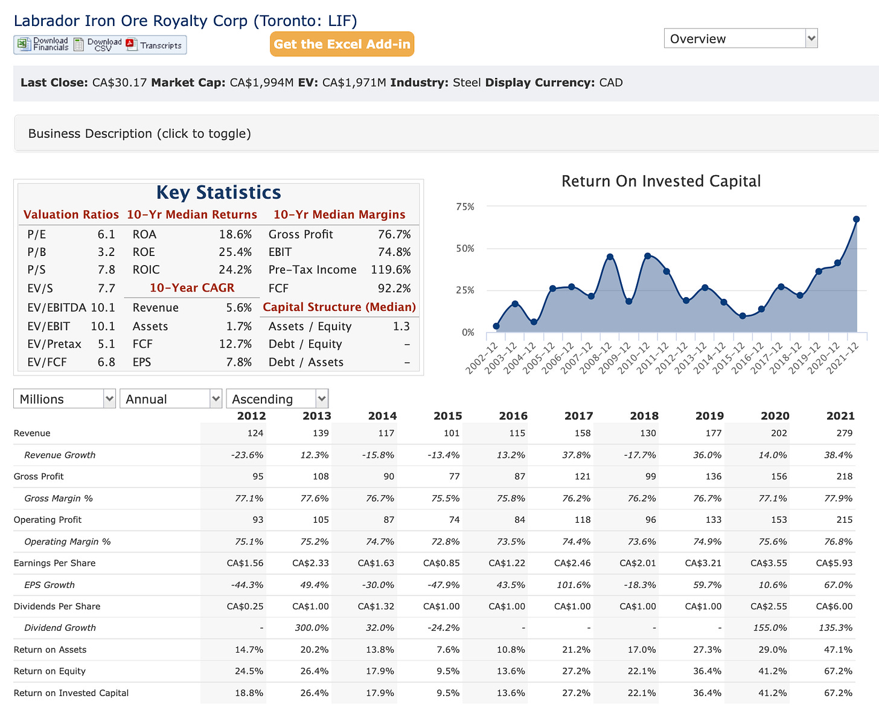Screen dimensions: 879x713
Task: Click the 75% axis label on chart
Action: tap(465, 206)
